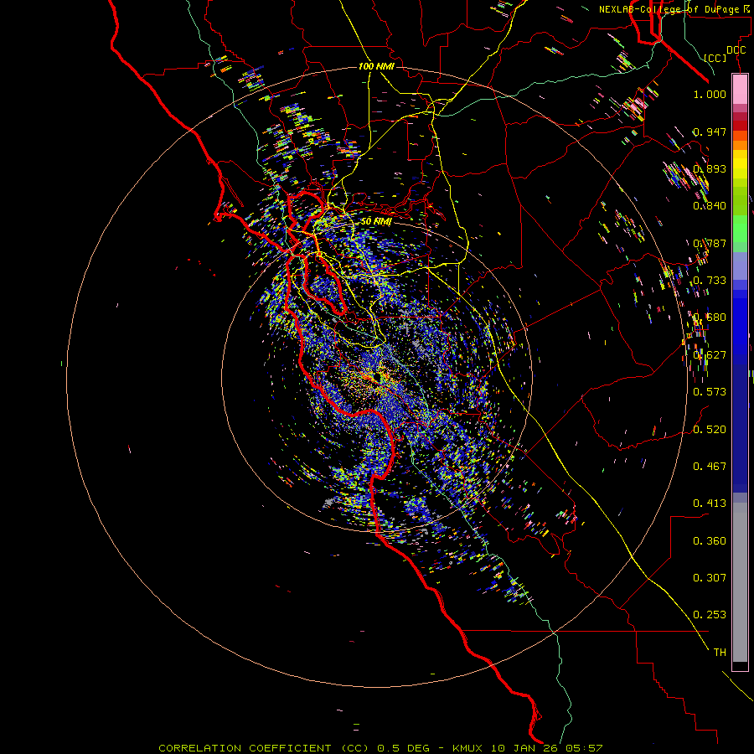Click the 100 NMI range ring label

[376, 66]
